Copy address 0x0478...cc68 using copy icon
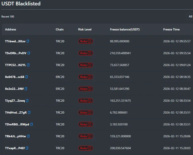The image size is (193, 155). point(26,77)
